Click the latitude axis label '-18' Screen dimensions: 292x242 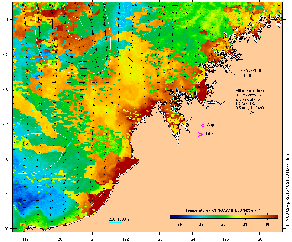click(5, 159)
